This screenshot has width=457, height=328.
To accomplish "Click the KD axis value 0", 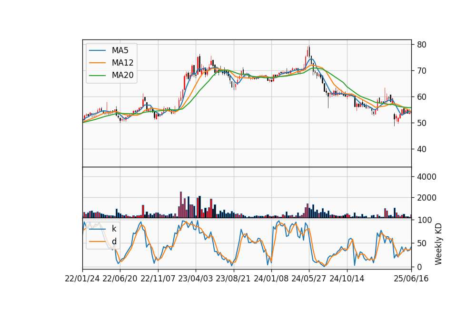I will coord(419,267).
